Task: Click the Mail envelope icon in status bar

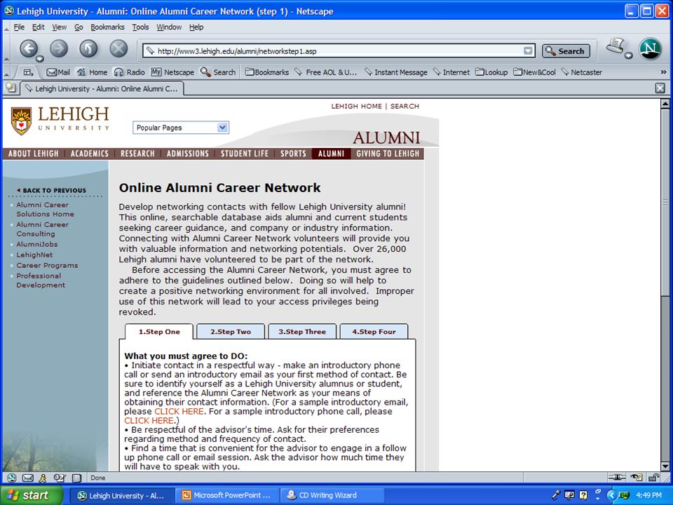Action: click(x=28, y=478)
